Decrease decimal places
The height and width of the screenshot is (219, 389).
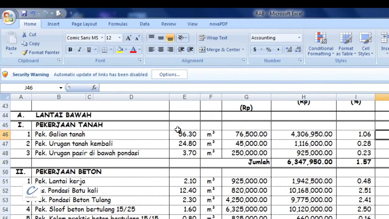[x=298, y=50]
